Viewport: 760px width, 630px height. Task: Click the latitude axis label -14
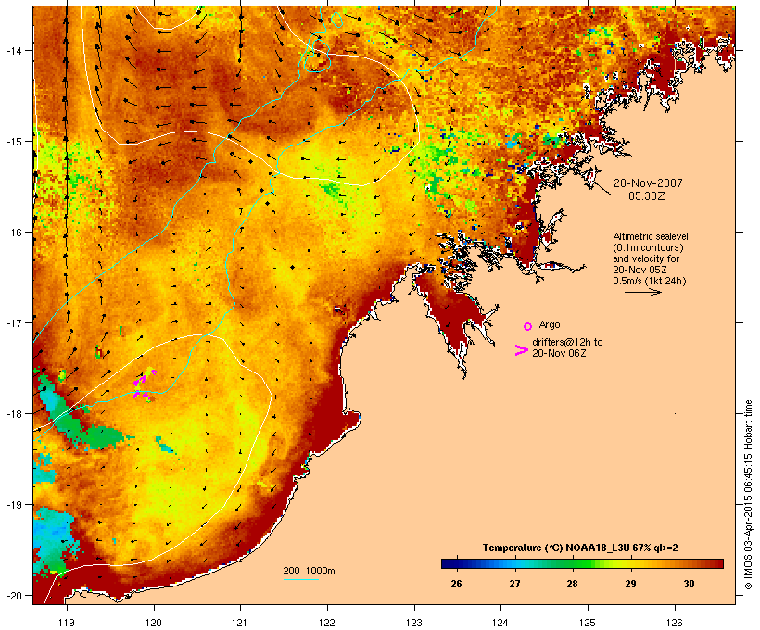(x=14, y=50)
